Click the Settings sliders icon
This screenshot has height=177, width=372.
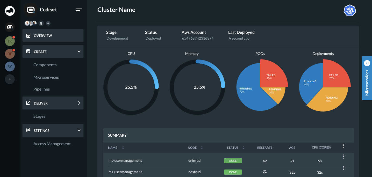(x=28, y=130)
